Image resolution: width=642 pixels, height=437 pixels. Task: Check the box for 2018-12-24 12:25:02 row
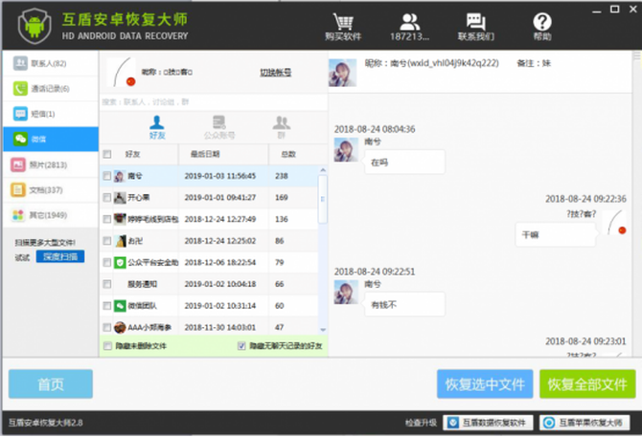tap(107, 241)
